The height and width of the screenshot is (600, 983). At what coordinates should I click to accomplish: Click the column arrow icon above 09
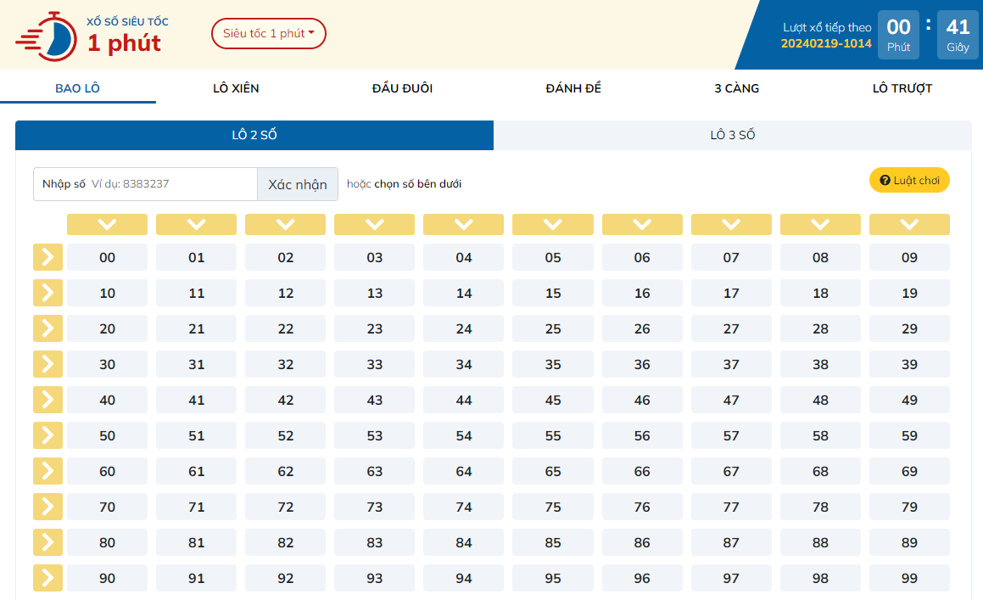click(909, 224)
